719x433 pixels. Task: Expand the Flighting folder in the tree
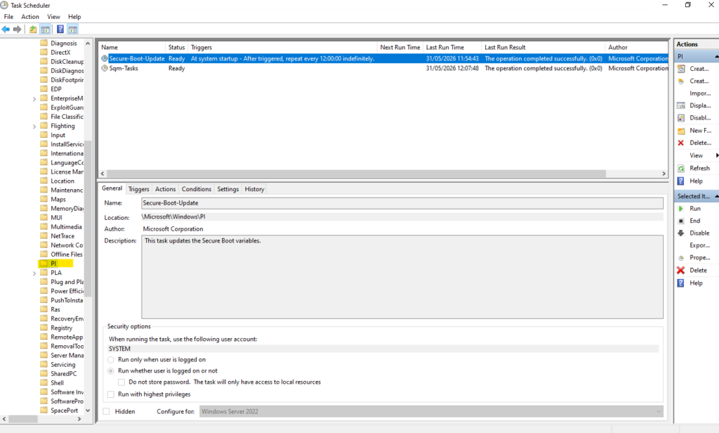click(x=34, y=127)
